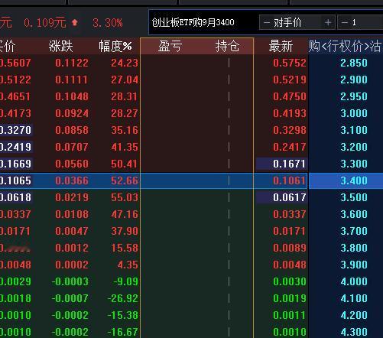Select strike price 4.300 row
This screenshot has height=338, width=383.
coord(354,332)
